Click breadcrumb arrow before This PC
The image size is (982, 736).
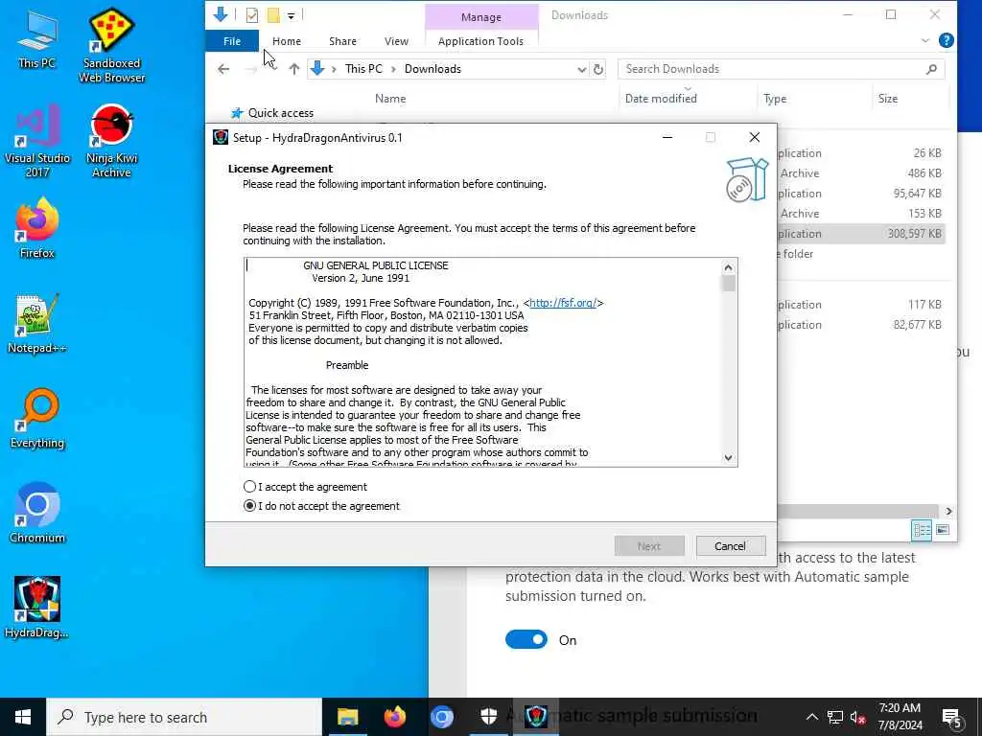pos(334,69)
